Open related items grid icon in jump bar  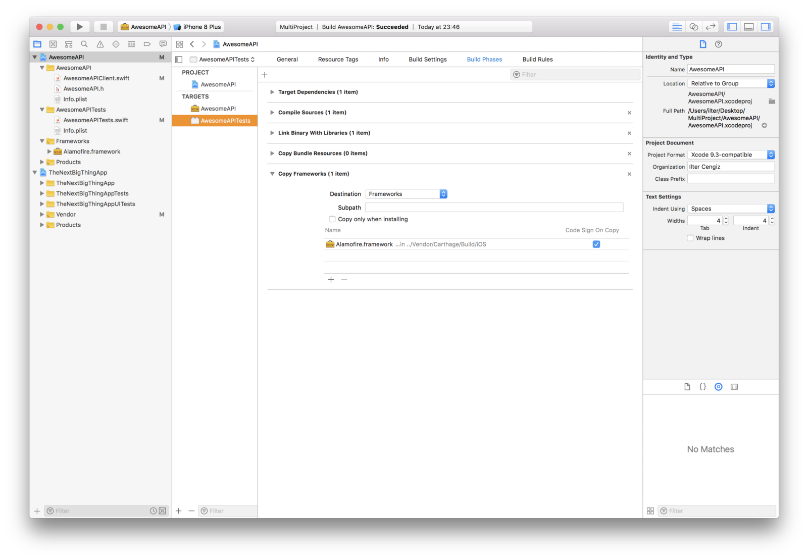point(179,44)
